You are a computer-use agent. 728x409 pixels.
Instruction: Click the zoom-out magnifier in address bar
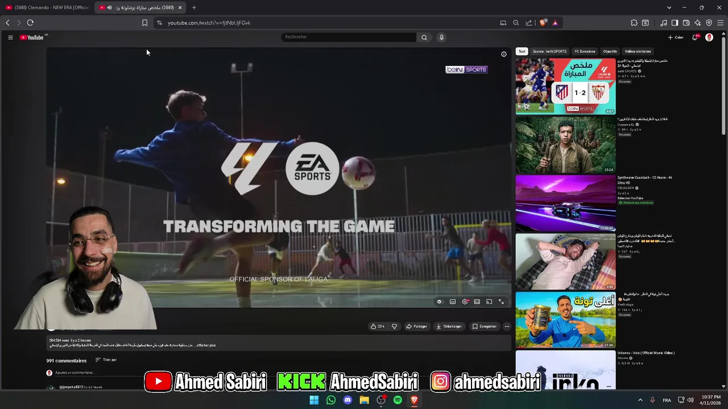tap(516, 23)
